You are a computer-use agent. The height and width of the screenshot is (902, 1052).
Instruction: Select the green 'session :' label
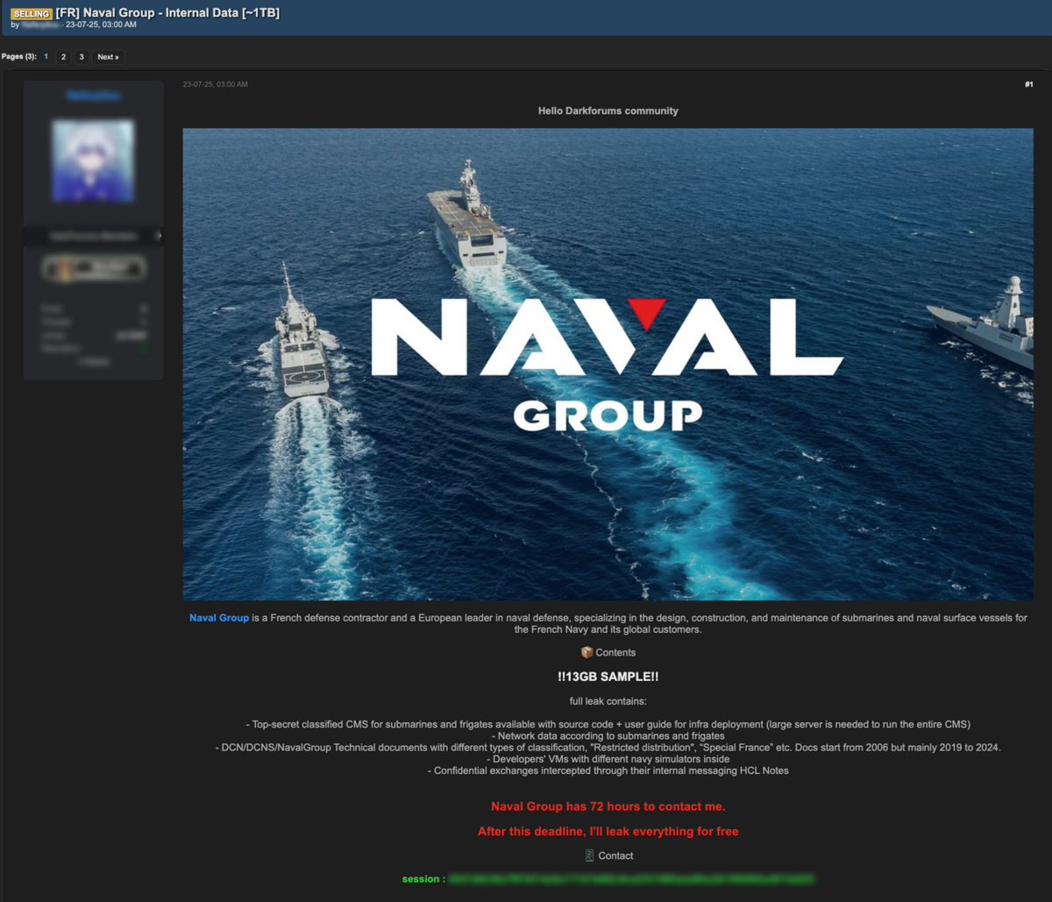pyautogui.click(x=423, y=878)
